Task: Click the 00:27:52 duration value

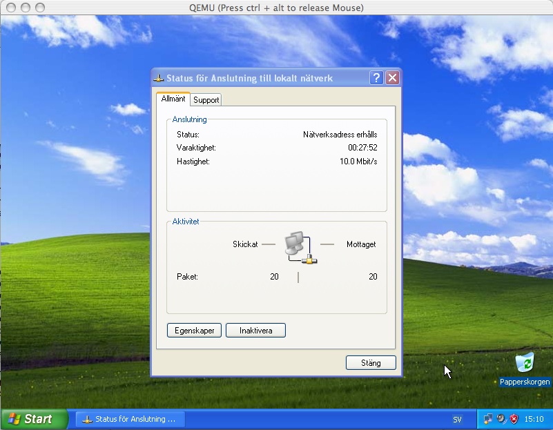Action: tap(362, 147)
